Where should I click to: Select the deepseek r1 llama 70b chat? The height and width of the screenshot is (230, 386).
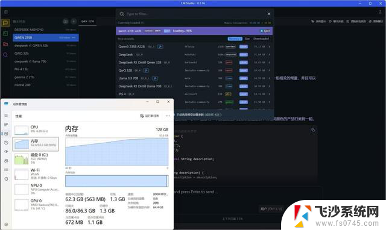pyautogui.click(x=46, y=61)
